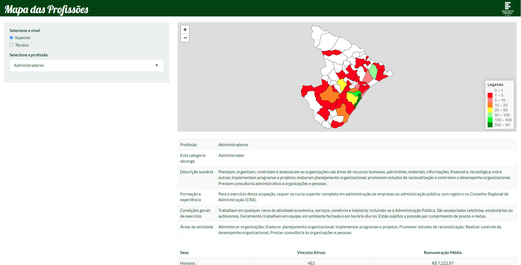
Task: Click the 'Remuneração Média' column header
Action: (442, 253)
